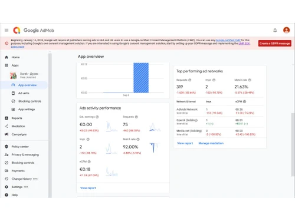Viewport: 295px width, 221px height.
Task: Click View report in Ads activity performance
Action: tap(88, 188)
